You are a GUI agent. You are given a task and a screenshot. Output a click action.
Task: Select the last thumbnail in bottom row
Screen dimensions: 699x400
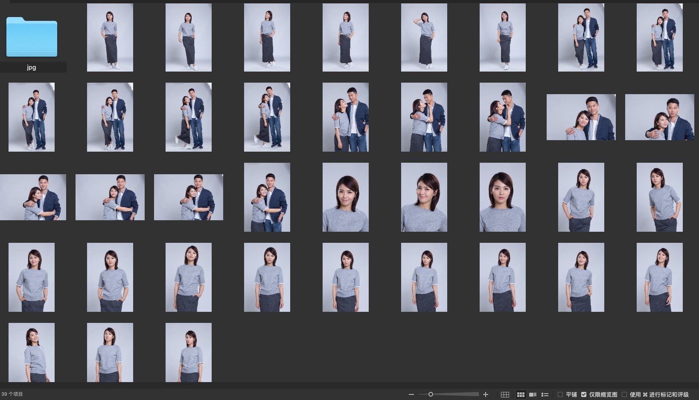tap(189, 352)
